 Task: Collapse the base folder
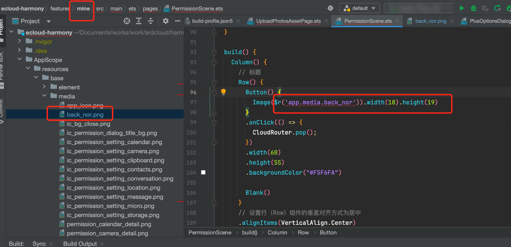click(36, 78)
